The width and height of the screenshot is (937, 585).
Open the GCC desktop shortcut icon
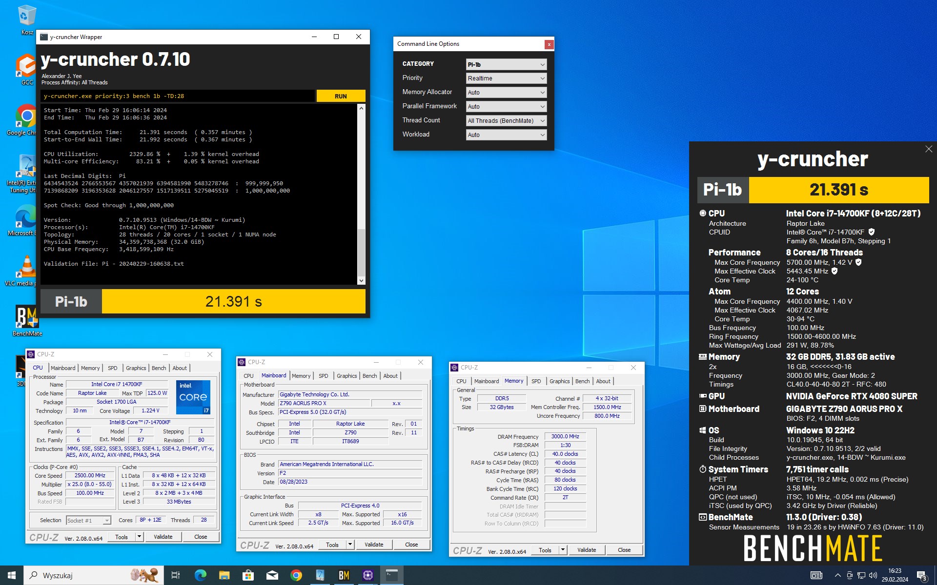26,68
